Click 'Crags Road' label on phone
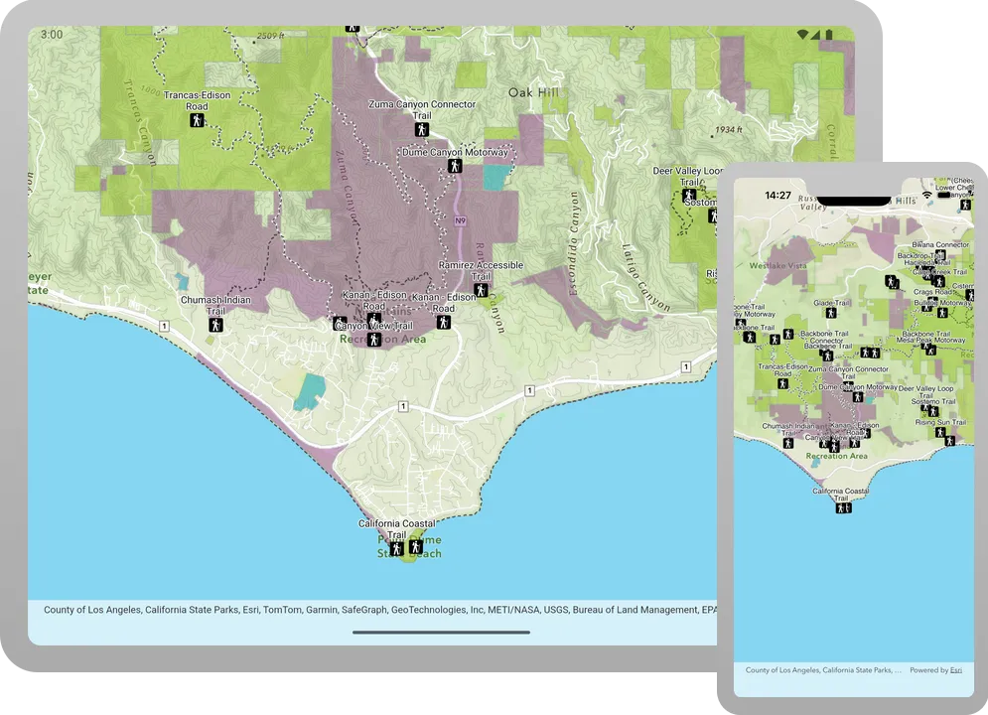 click(933, 292)
